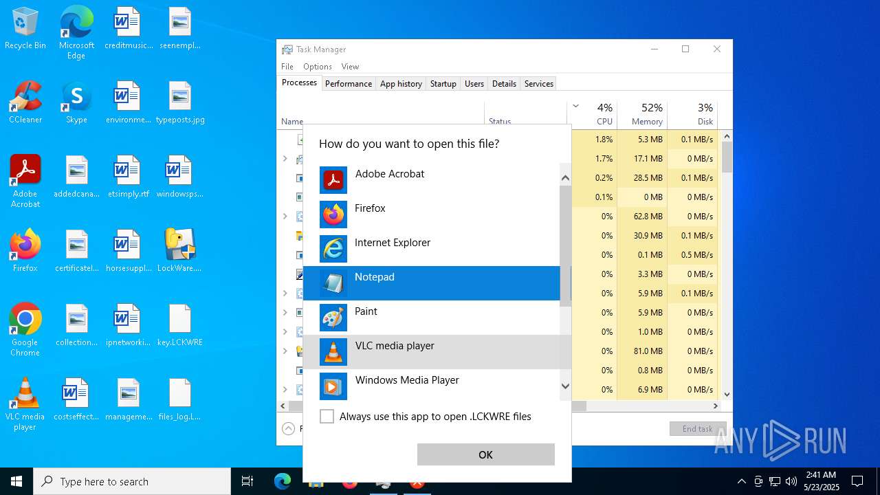The image size is (880, 495).
Task: Select the Microsoft Edge desktop shortcut
Action: (x=76, y=33)
